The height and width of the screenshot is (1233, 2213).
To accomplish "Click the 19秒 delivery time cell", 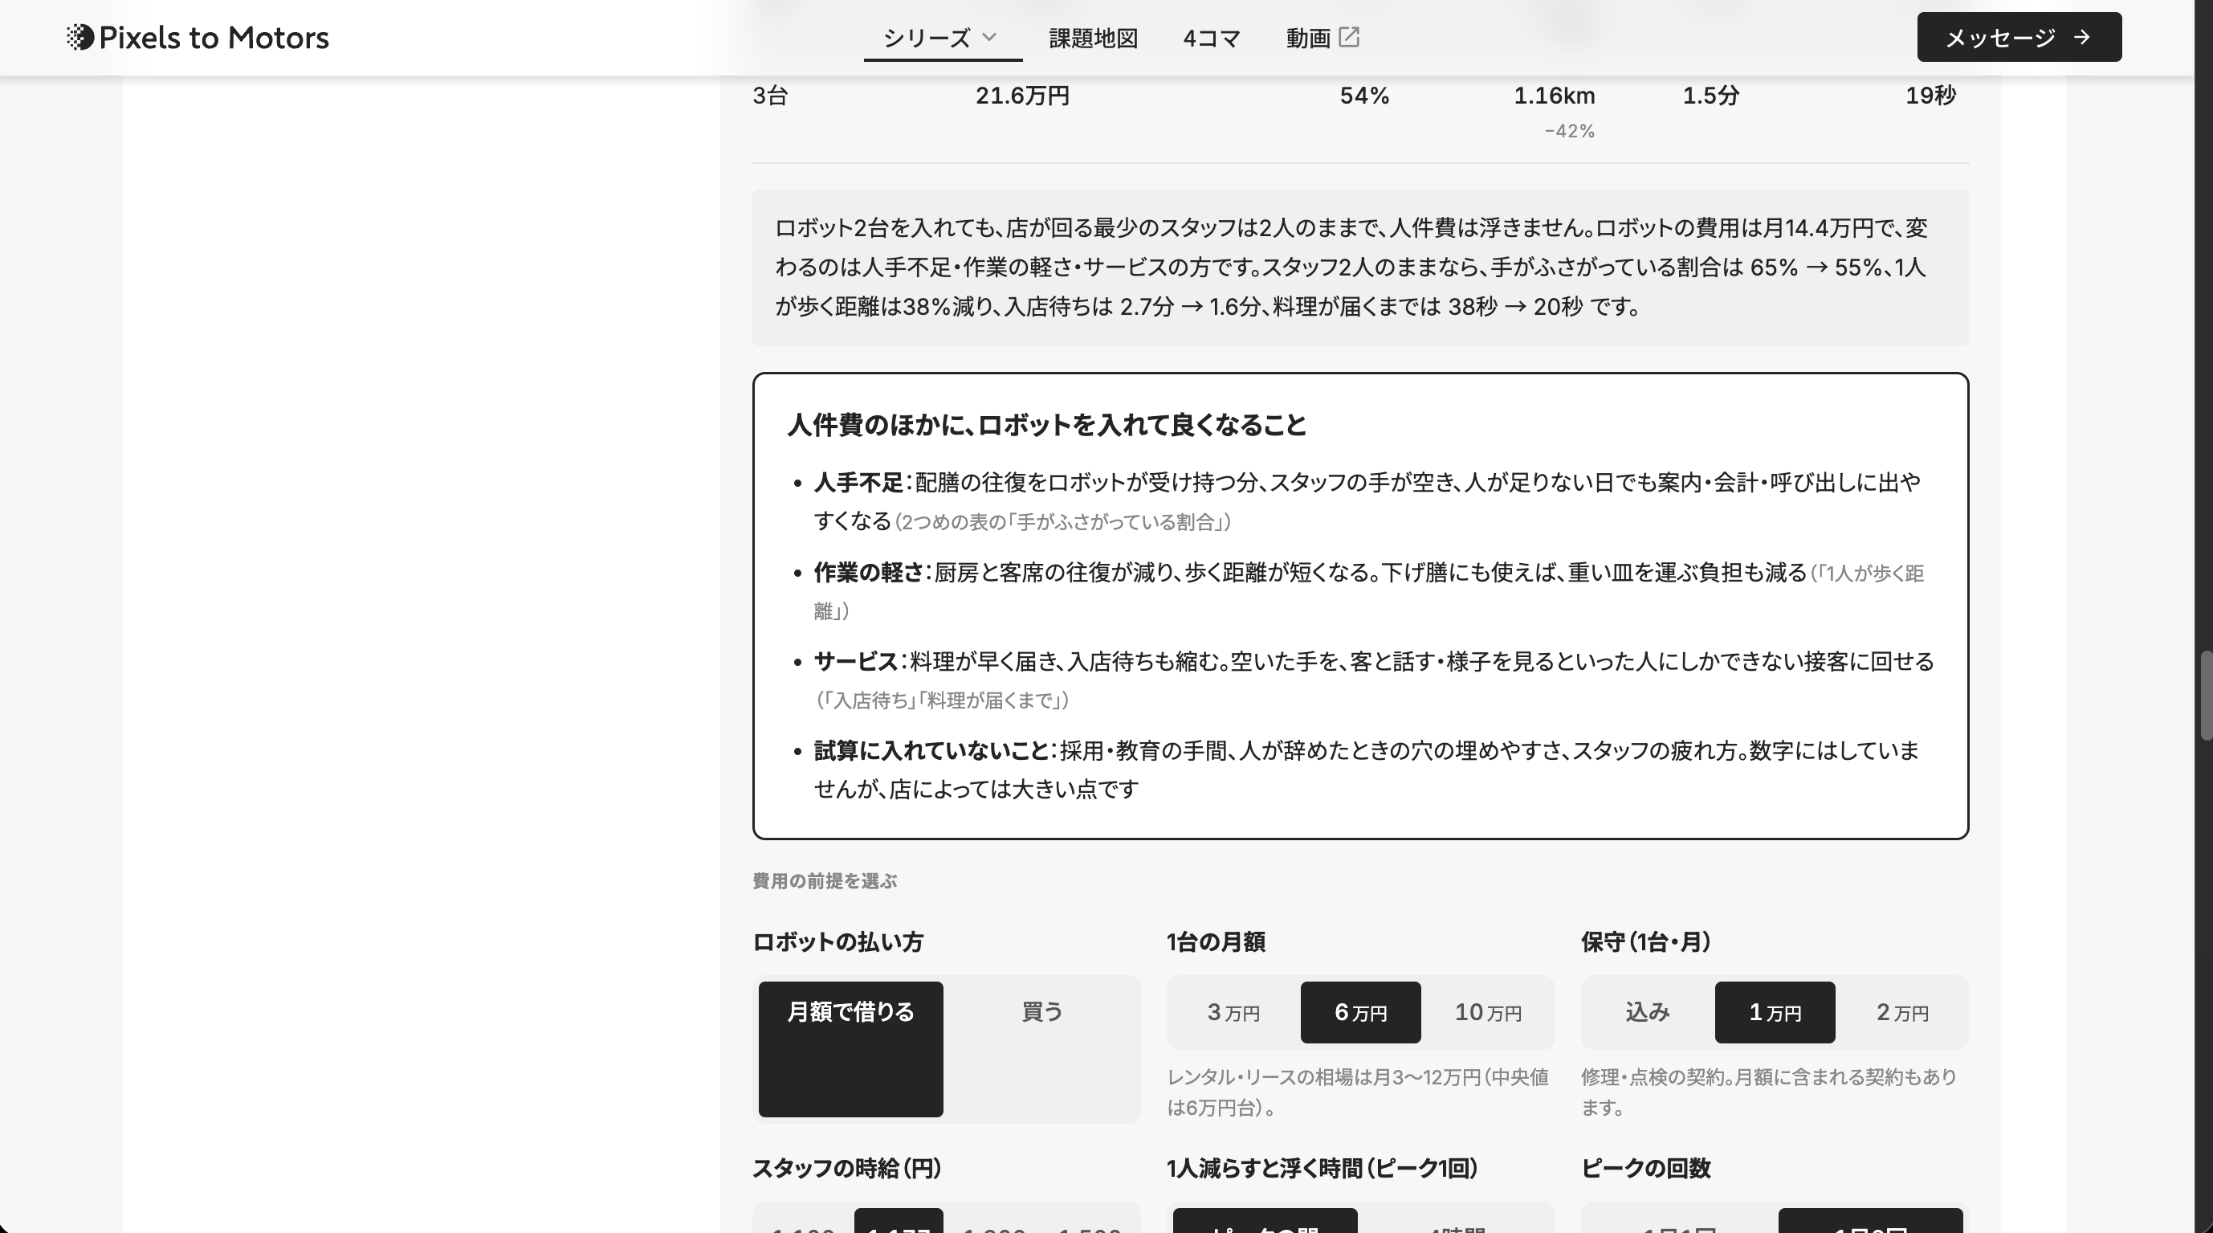I will click(1930, 96).
